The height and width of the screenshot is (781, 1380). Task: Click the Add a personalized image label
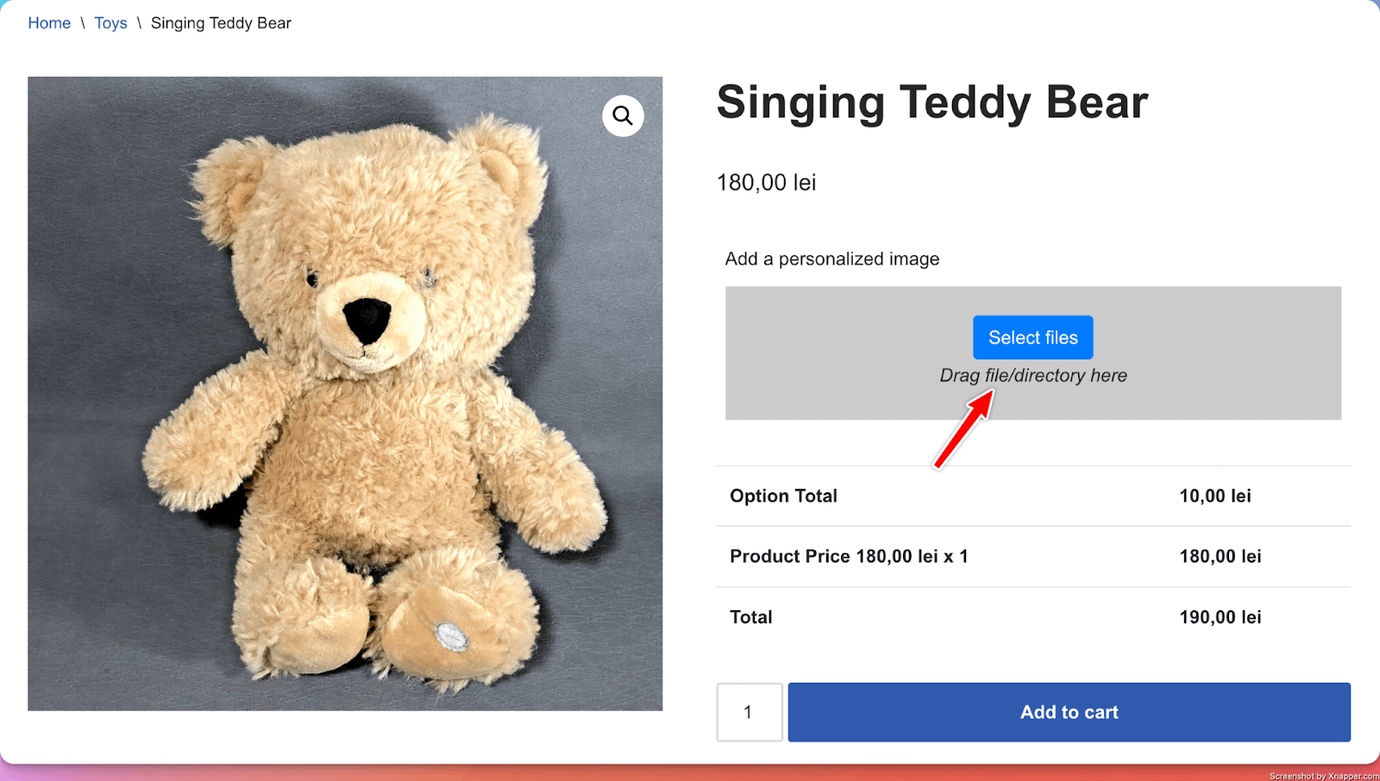831,259
